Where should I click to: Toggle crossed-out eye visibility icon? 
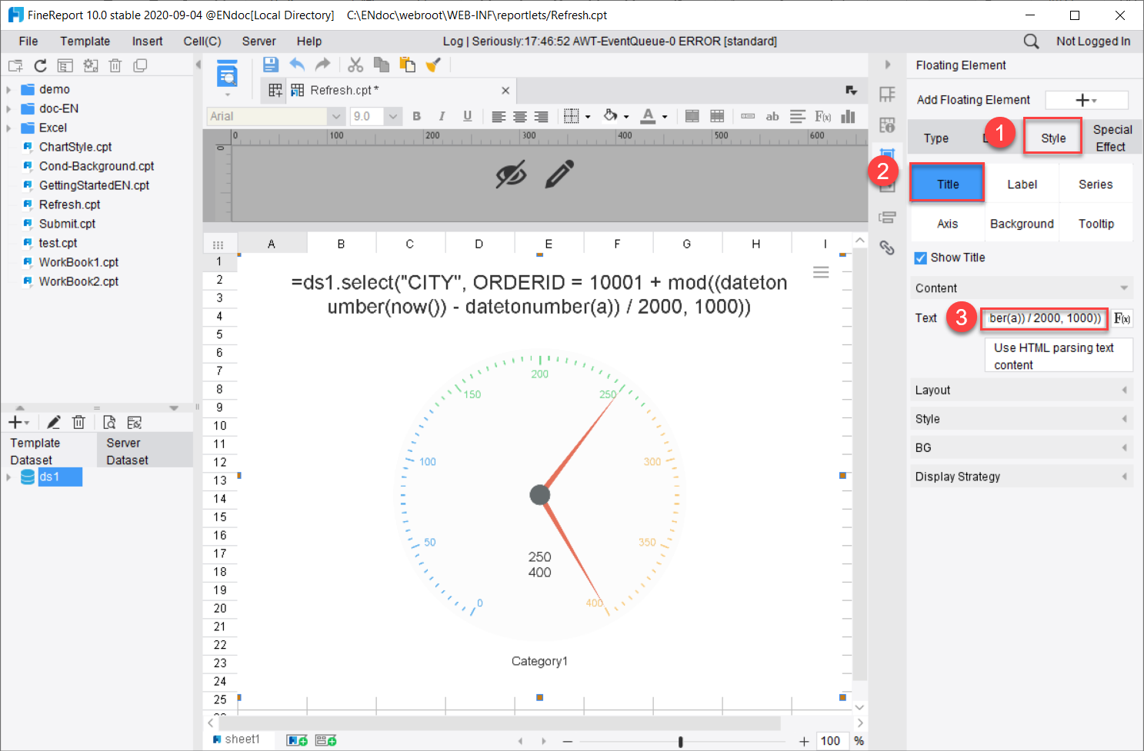pos(511,174)
